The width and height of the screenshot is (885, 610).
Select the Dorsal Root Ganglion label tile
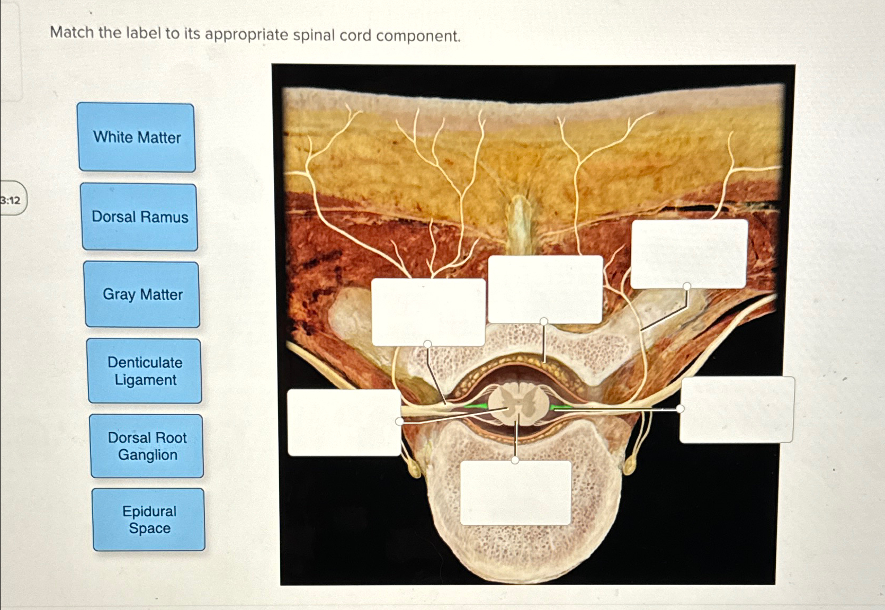[148, 446]
